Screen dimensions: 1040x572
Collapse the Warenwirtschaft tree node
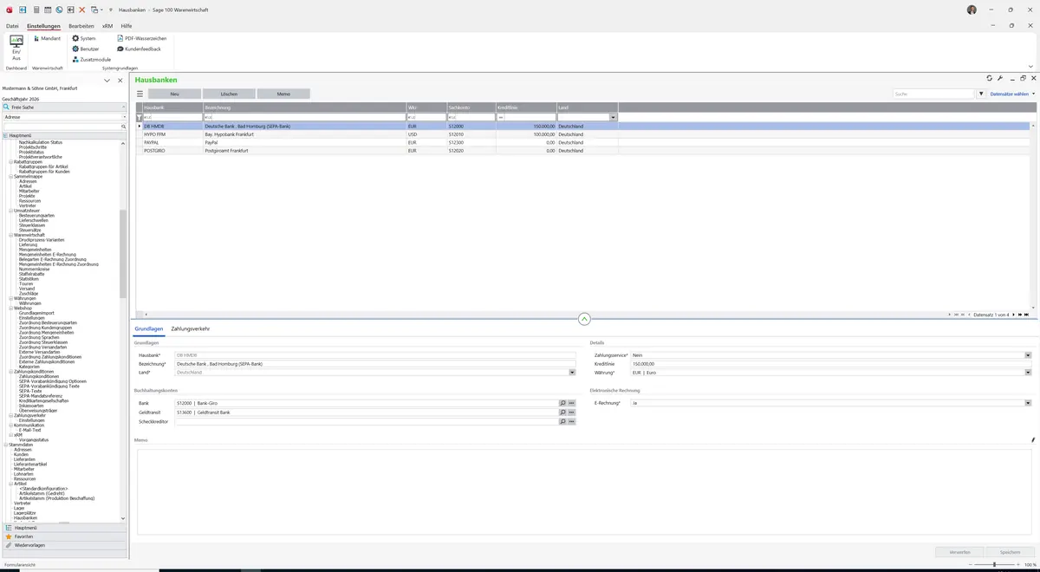(10, 235)
